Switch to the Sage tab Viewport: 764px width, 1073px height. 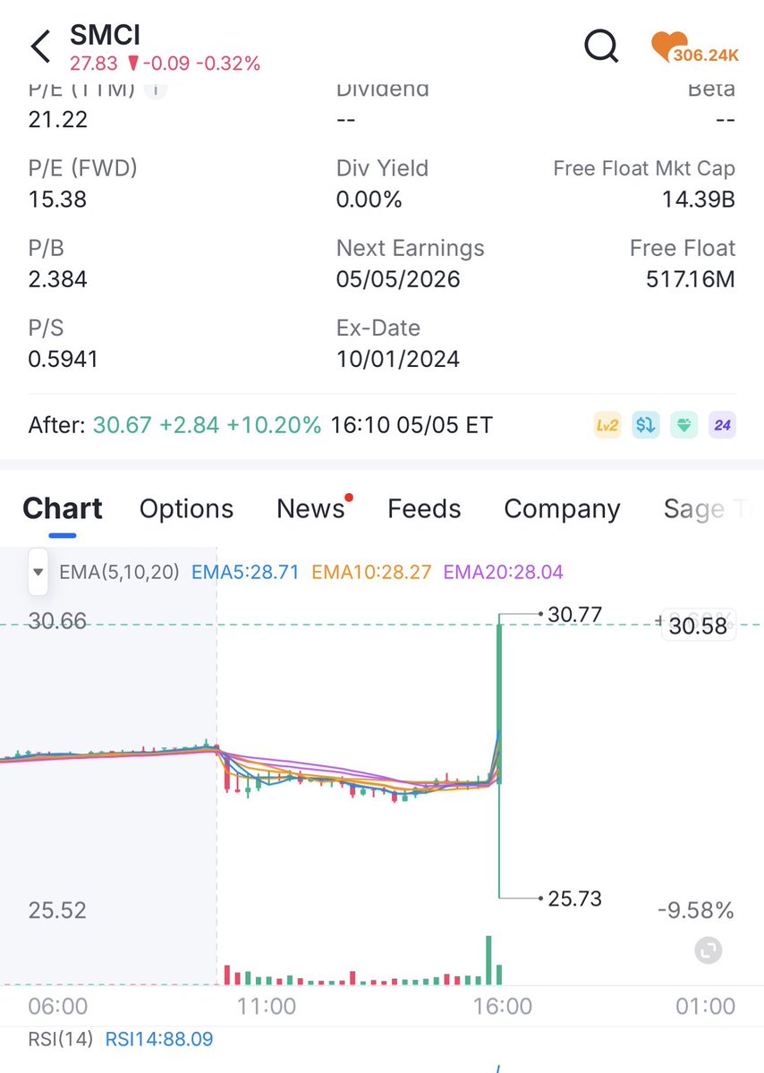pyautogui.click(x=693, y=509)
